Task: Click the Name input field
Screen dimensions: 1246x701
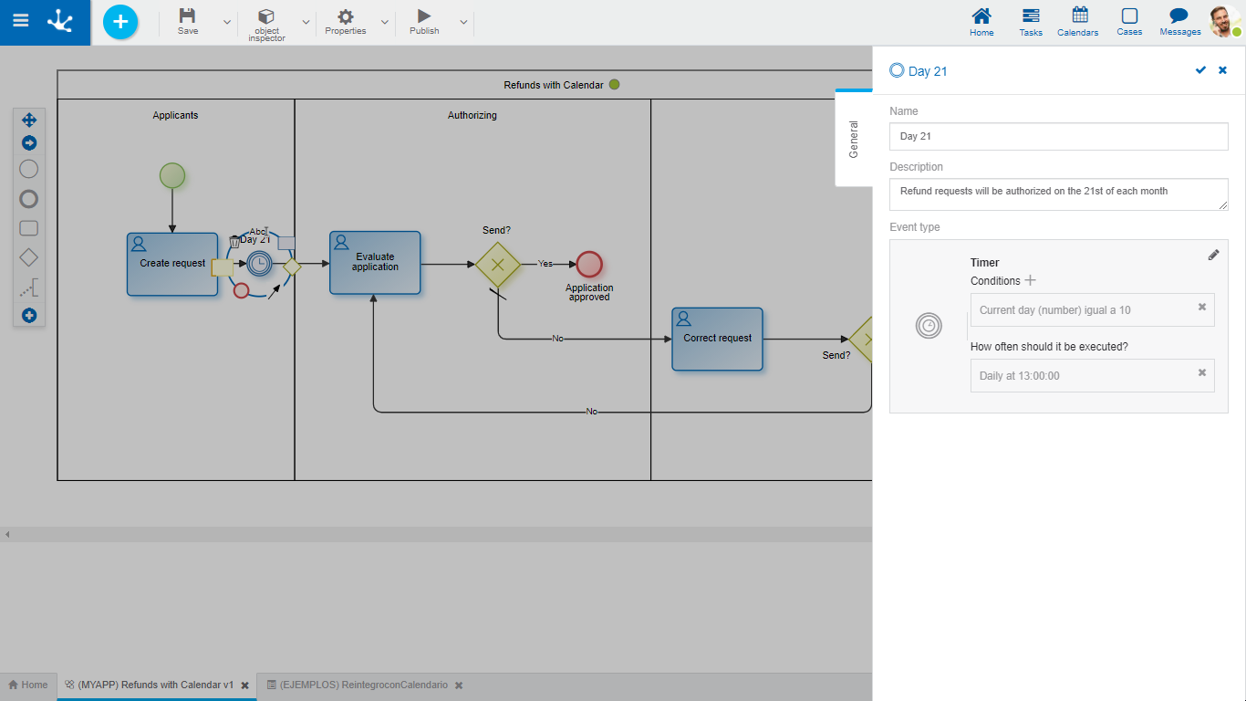Action: 1058,136
